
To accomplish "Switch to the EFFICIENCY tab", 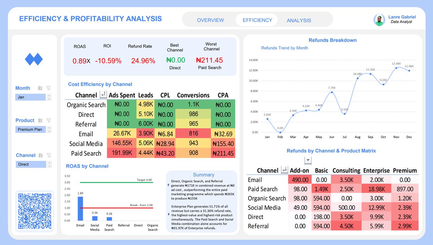I will click(x=257, y=20).
